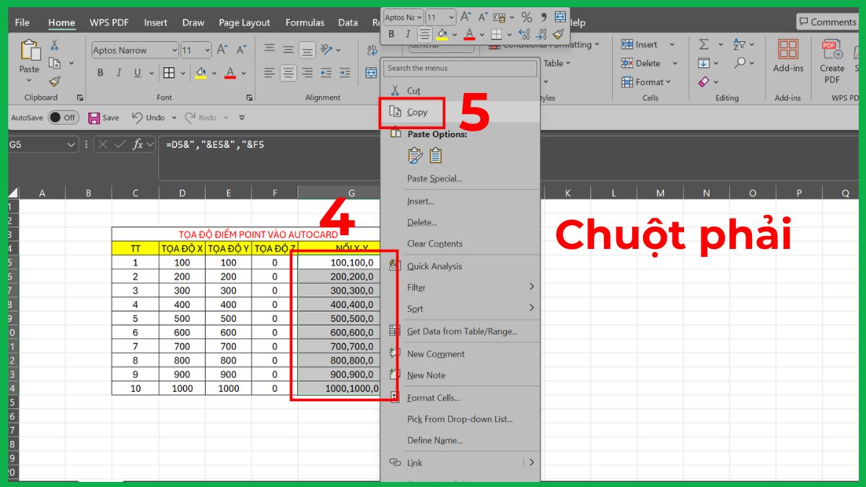Viewport: 866px width, 487px height.
Task: Click the Increase Font Size icon
Action: (221, 49)
